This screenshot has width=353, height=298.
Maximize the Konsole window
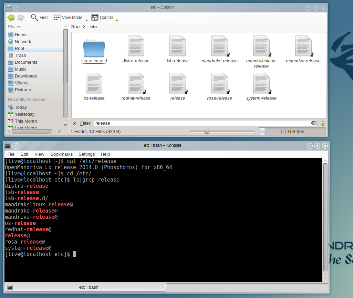point(318,146)
